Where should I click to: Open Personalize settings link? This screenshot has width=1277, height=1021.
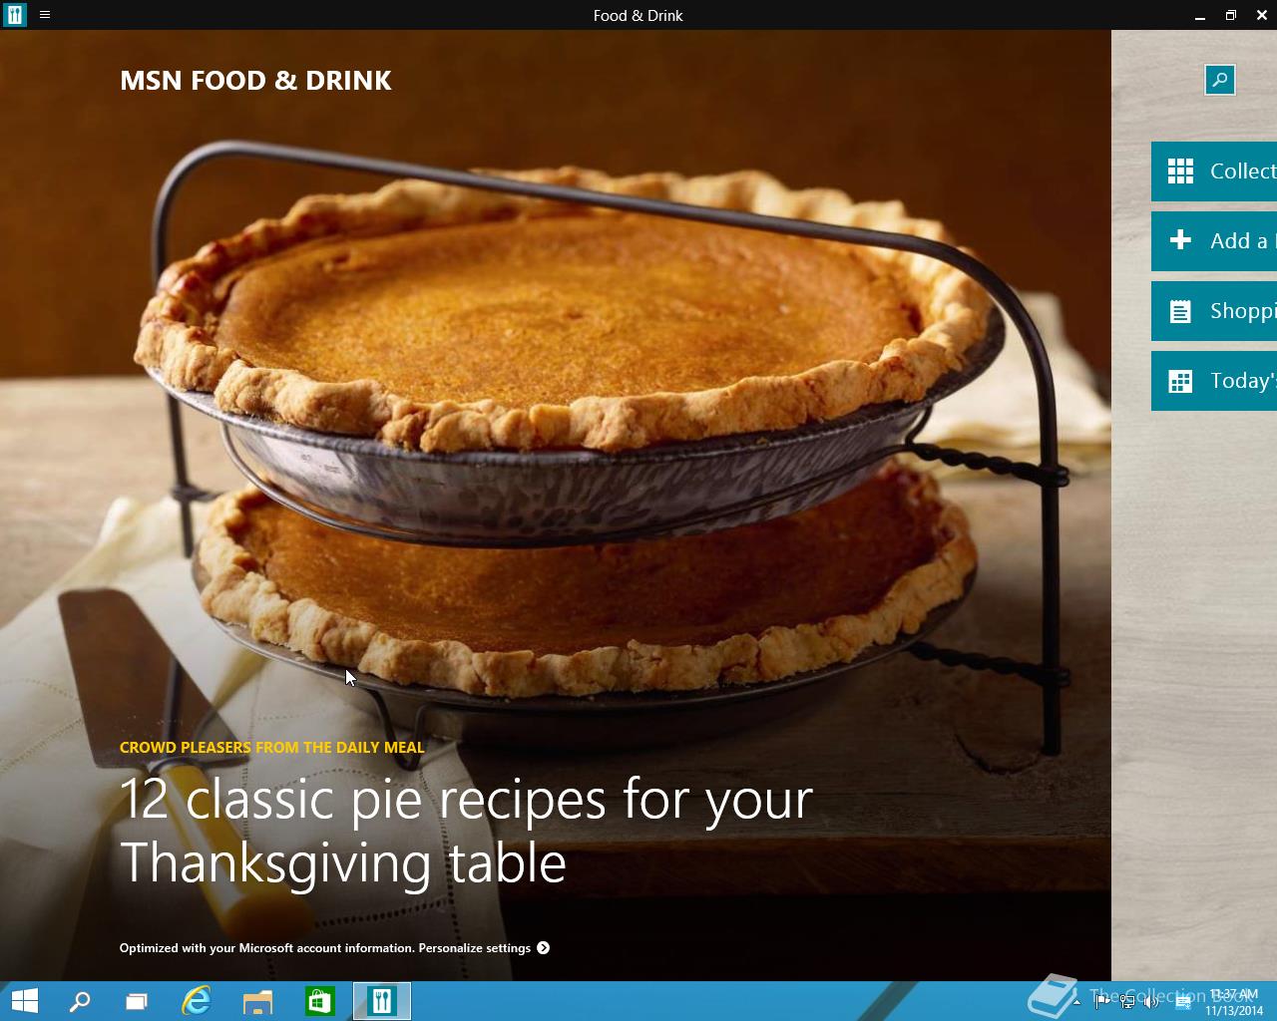(x=474, y=948)
